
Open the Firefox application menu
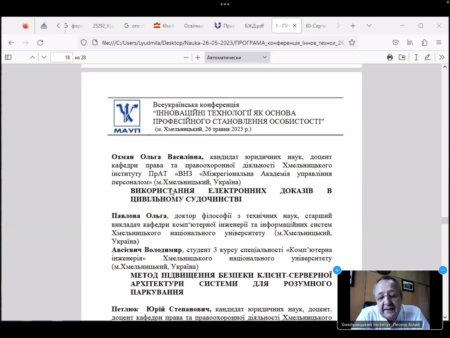[x=439, y=43]
